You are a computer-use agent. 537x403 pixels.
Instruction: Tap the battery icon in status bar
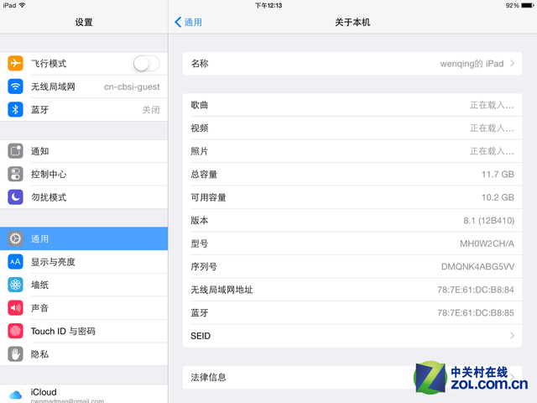pos(528,6)
